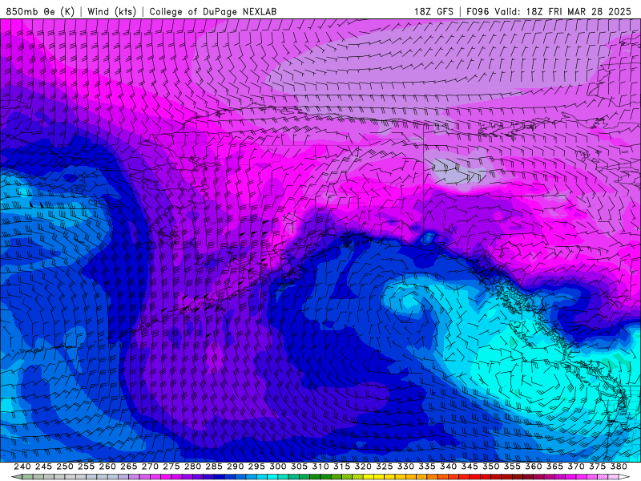Click the 320 value on the color scale
This screenshot has width=641, height=481.
(x=363, y=467)
